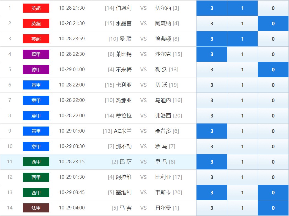Viewport: 289px width, 216px height.
Task: Open home team 曼联
Action: (x=126, y=39)
